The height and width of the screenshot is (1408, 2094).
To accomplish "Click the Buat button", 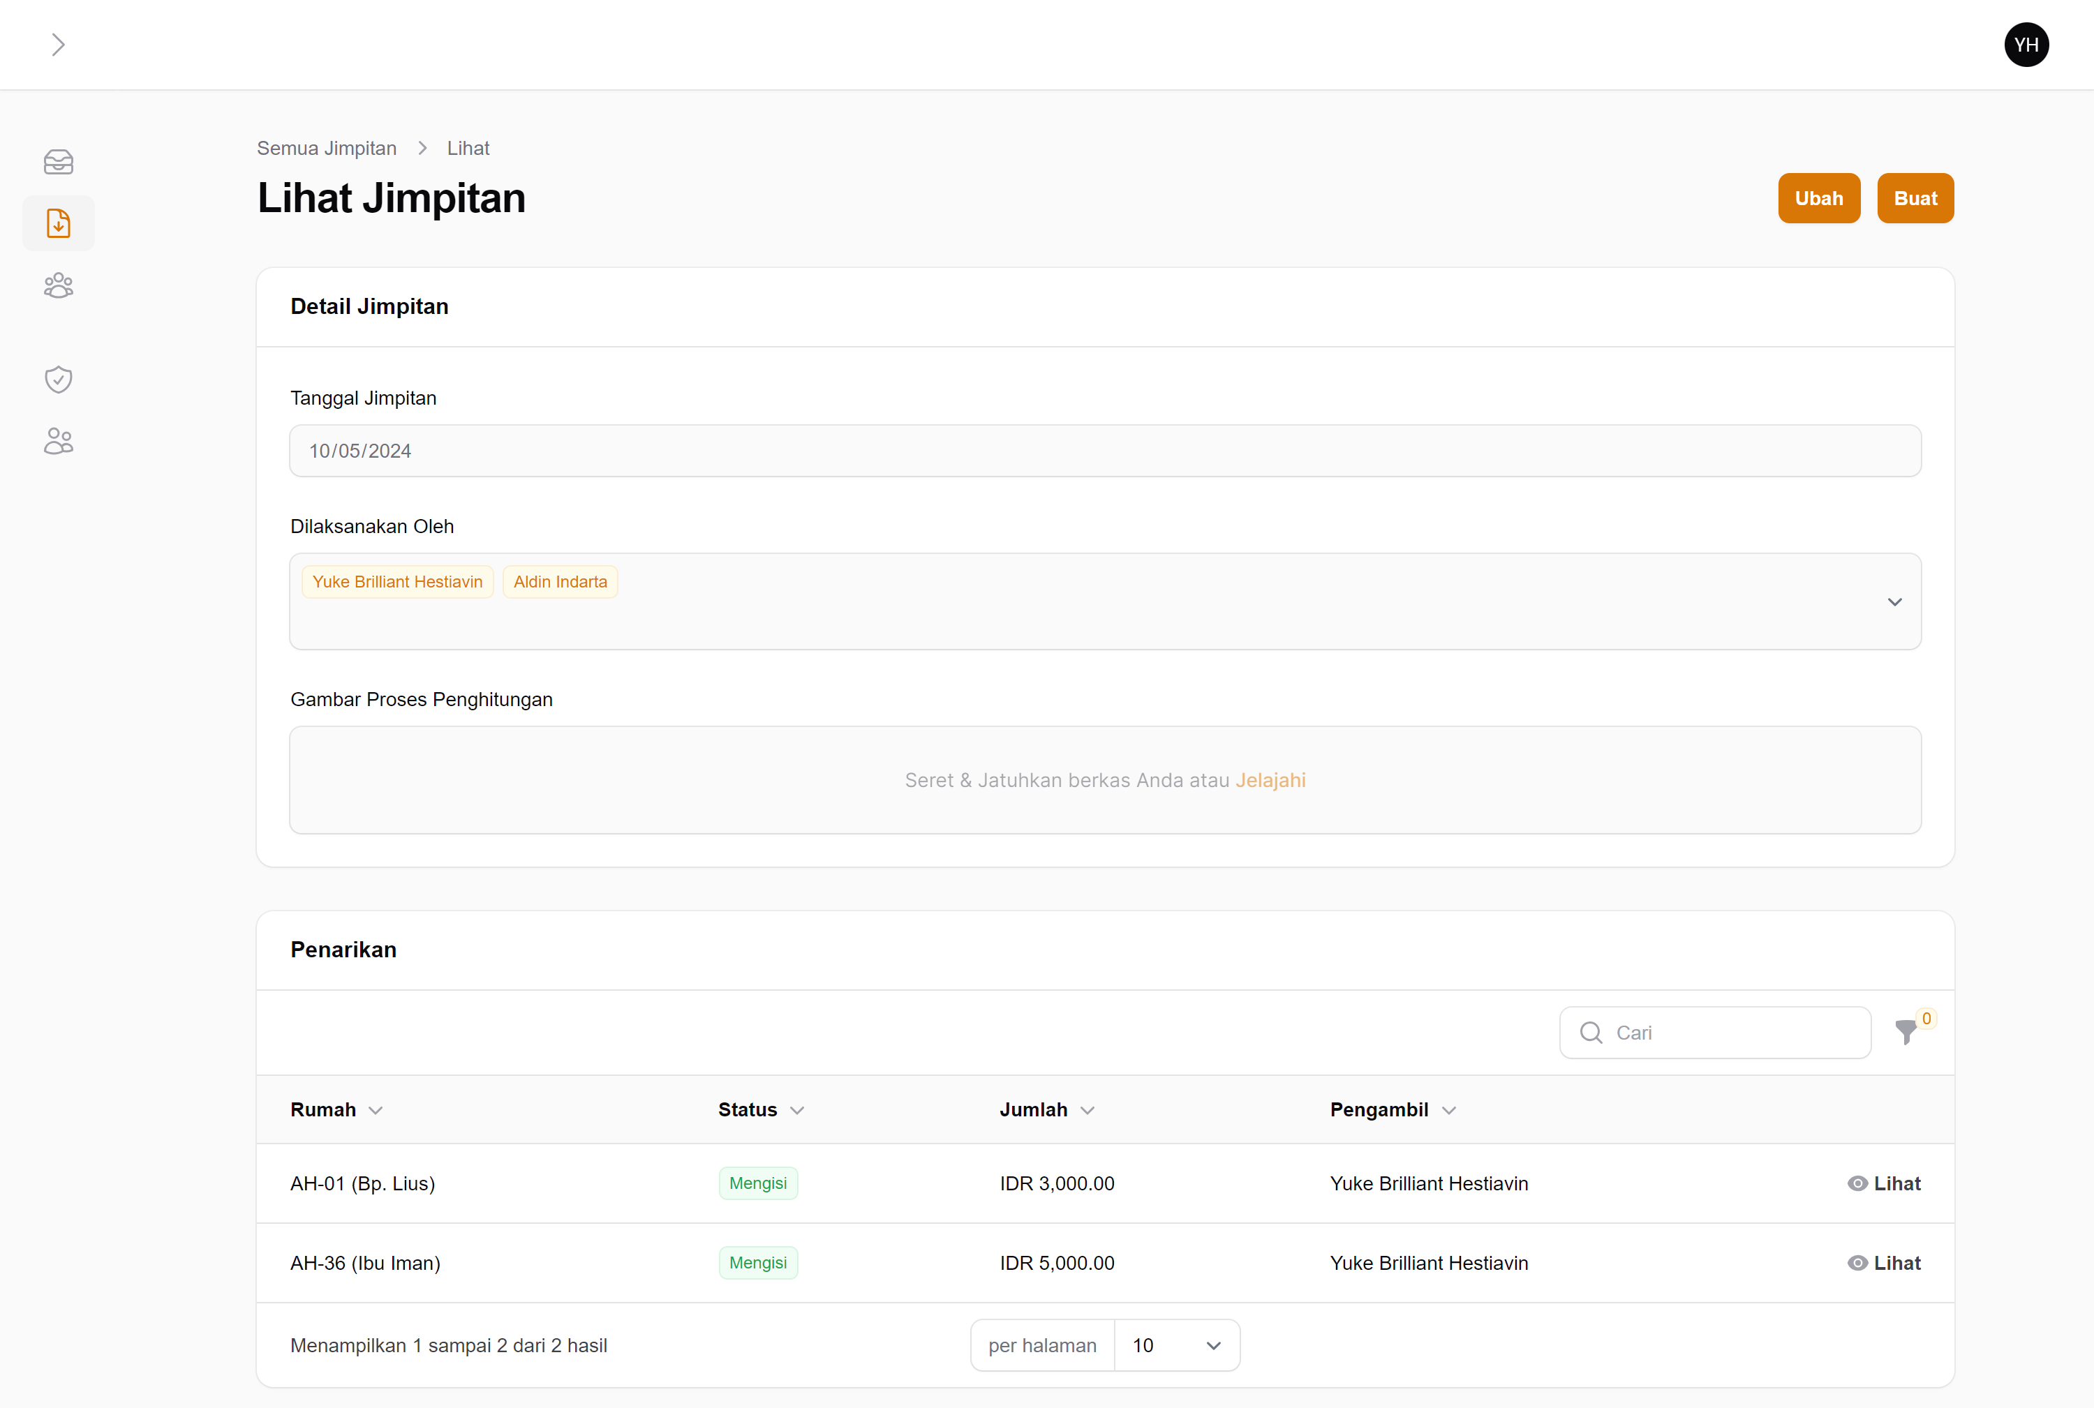I will pyautogui.click(x=1915, y=198).
